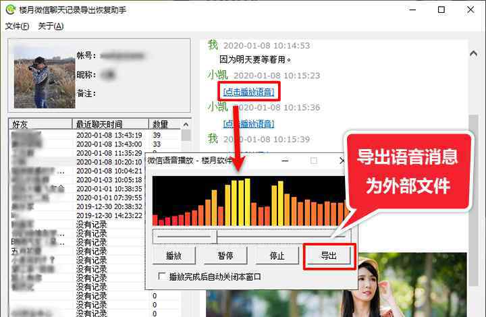This screenshot has height=317, width=486.
Task: Click the chat pane vertical scrollbar thumb
Action: pyautogui.click(x=473, y=200)
